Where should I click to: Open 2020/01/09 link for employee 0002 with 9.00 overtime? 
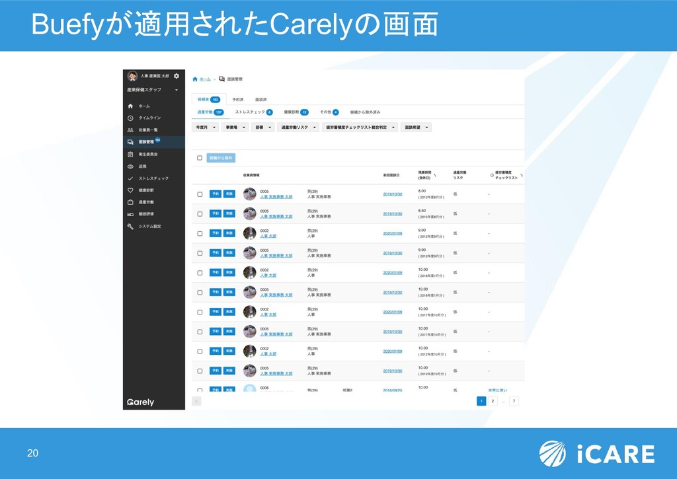[393, 233]
